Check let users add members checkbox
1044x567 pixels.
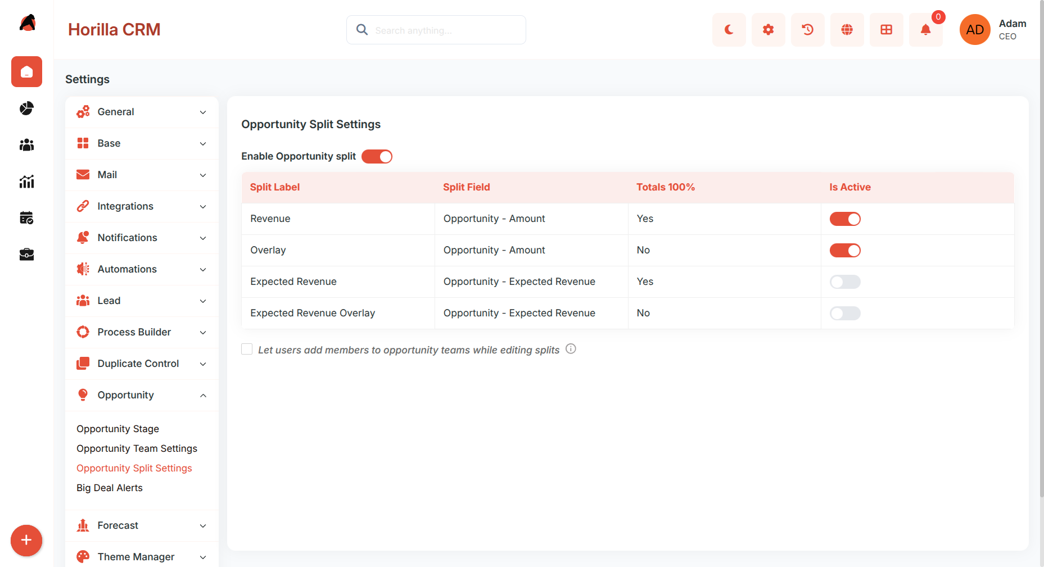[x=247, y=349]
